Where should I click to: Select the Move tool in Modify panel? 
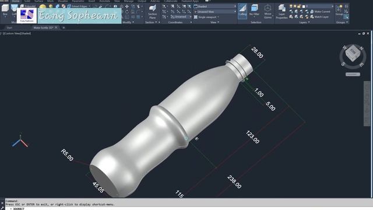click(127, 6)
